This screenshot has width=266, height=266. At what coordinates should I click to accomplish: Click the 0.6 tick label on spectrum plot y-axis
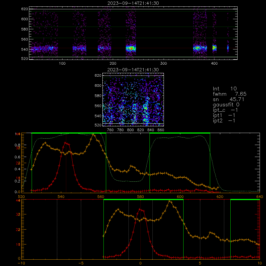[x=17, y=157]
